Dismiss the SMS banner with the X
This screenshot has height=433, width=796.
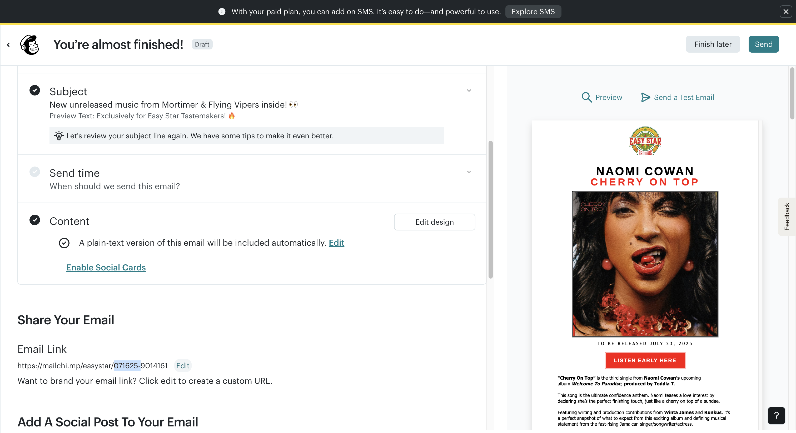(x=786, y=12)
